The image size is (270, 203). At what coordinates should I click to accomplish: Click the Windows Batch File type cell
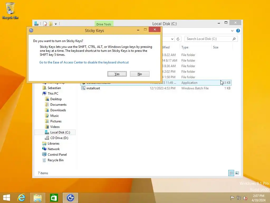[x=195, y=88]
